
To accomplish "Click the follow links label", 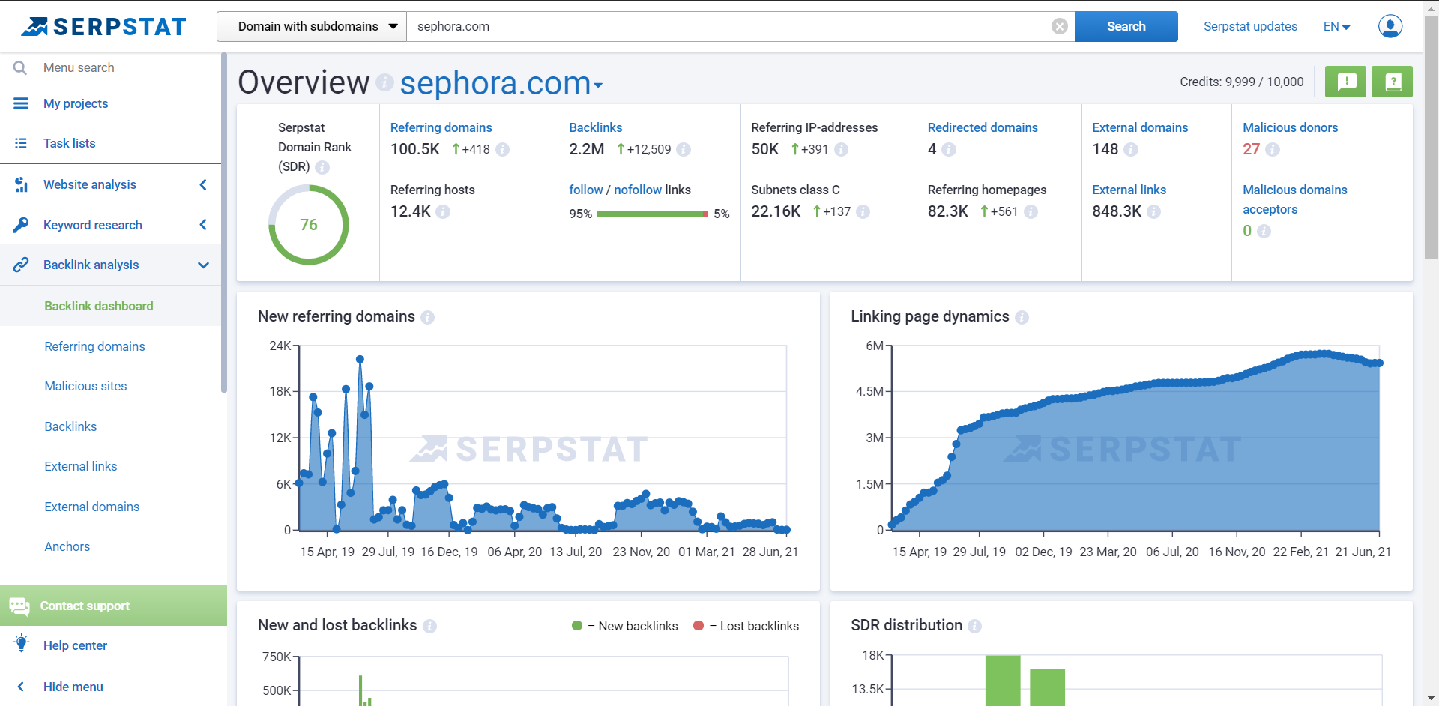I will [x=585, y=190].
